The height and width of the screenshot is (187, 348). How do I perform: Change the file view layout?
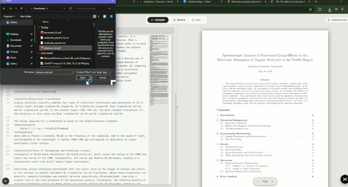[x=95, y=16]
